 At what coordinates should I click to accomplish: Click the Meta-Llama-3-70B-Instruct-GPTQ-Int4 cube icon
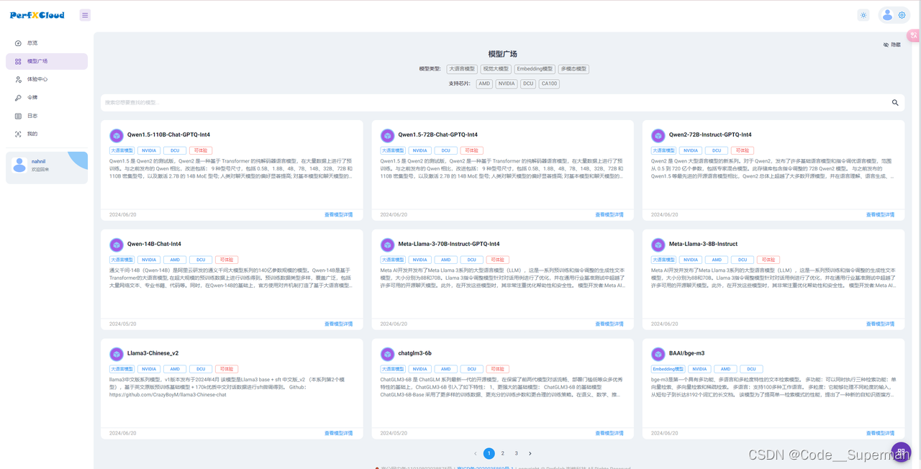[387, 245]
